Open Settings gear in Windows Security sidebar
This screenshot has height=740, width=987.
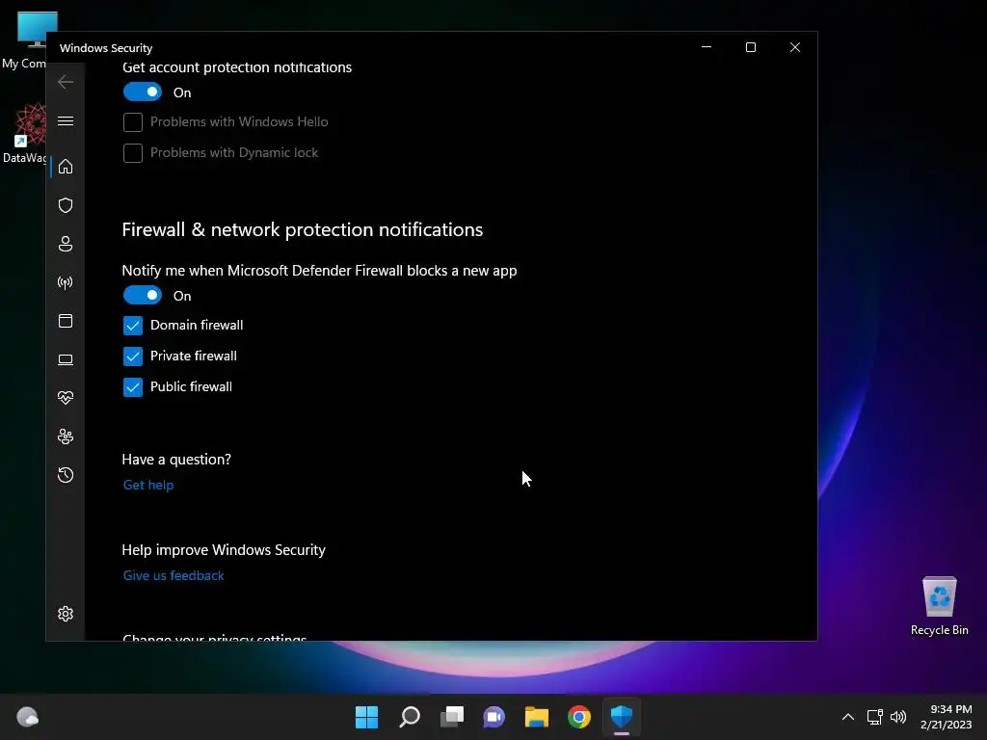[66, 614]
